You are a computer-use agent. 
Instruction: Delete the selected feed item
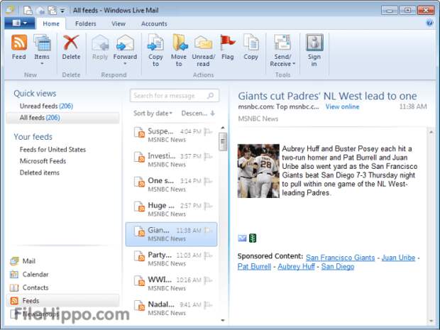(71, 47)
